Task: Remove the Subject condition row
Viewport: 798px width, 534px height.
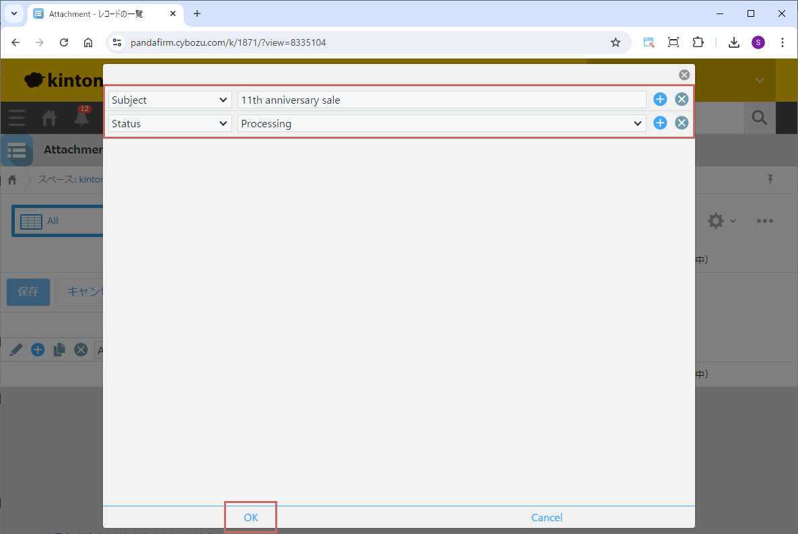Action: coord(682,100)
